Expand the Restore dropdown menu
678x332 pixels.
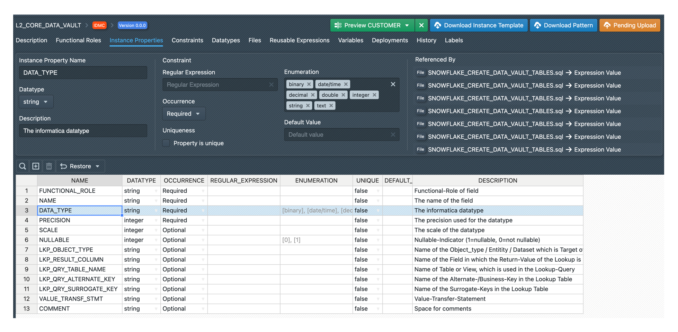[98, 166]
